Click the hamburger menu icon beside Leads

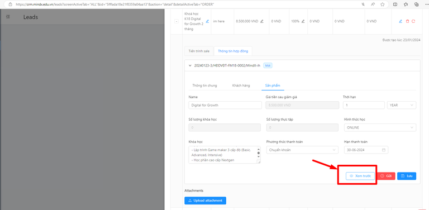(8, 17)
